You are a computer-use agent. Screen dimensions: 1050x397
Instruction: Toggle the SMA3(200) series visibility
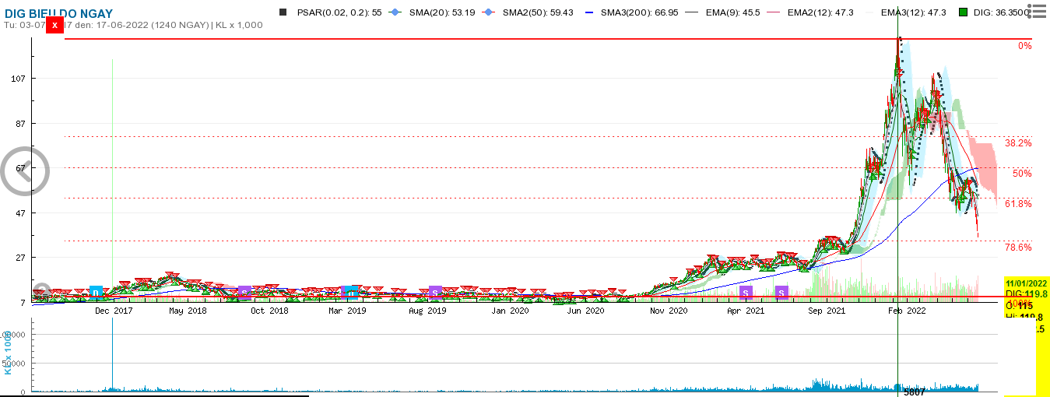(633, 12)
